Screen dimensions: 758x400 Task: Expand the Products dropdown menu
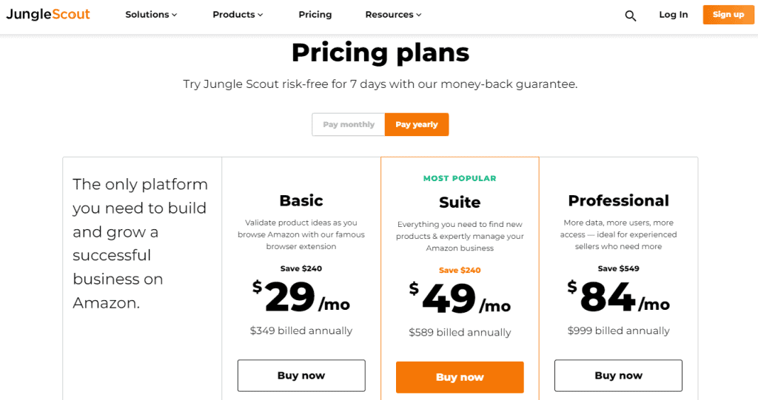pos(238,15)
